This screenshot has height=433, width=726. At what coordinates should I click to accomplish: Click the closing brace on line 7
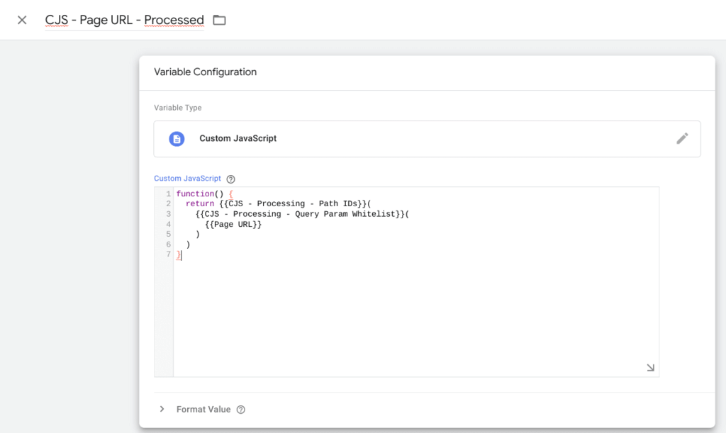179,254
